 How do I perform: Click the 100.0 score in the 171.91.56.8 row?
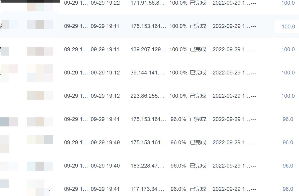(x=288, y=3)
